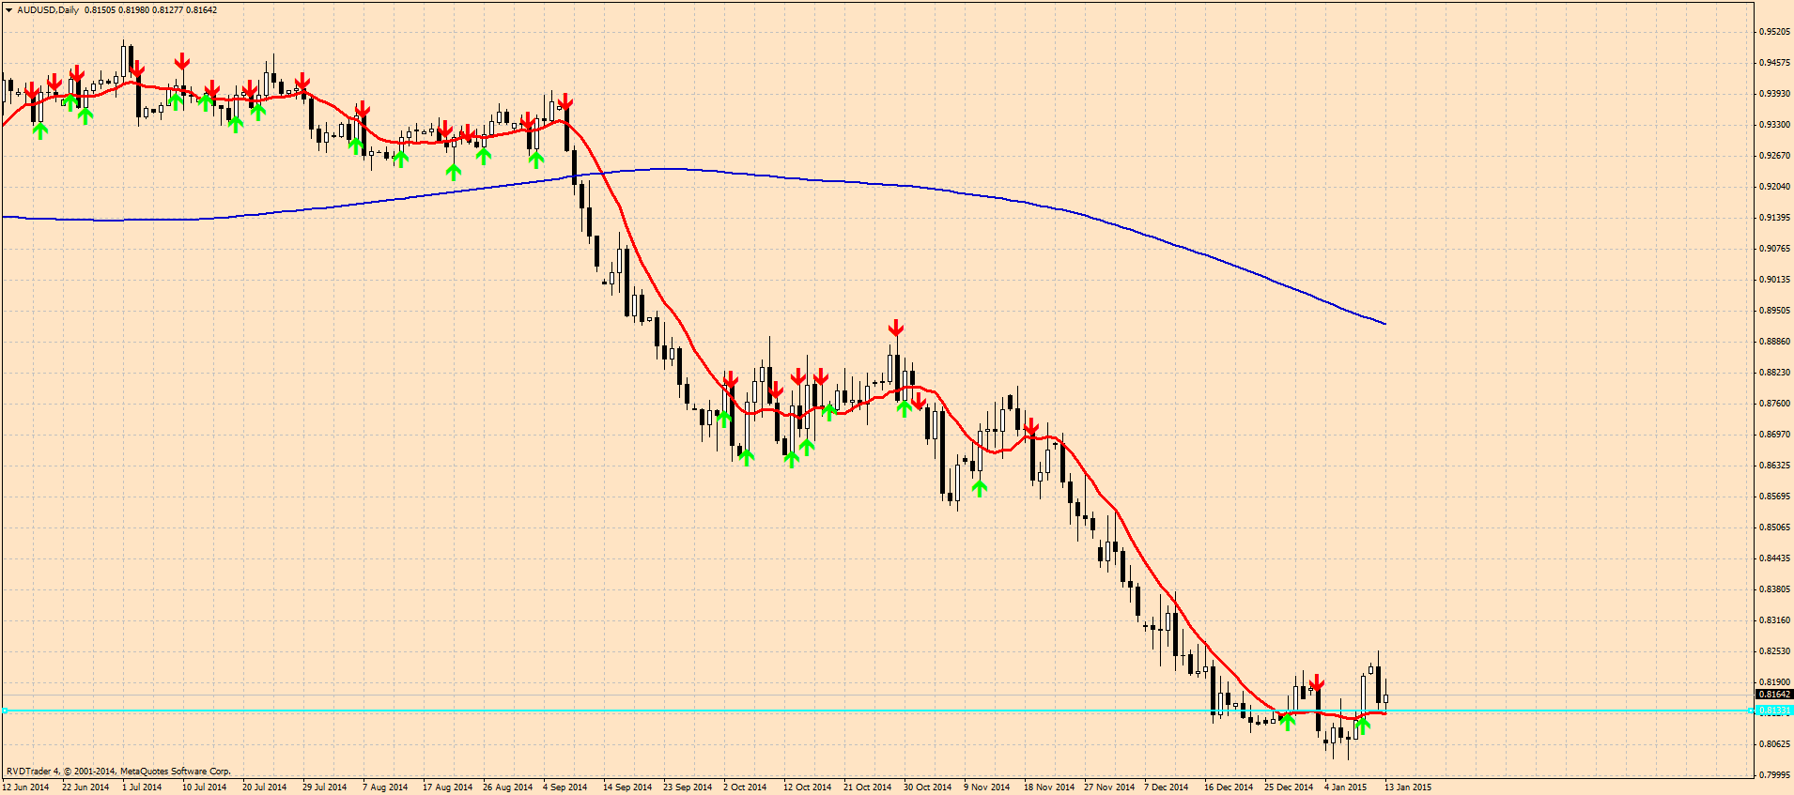Click the 7 Aug 2014 date label

click(385, 787)
